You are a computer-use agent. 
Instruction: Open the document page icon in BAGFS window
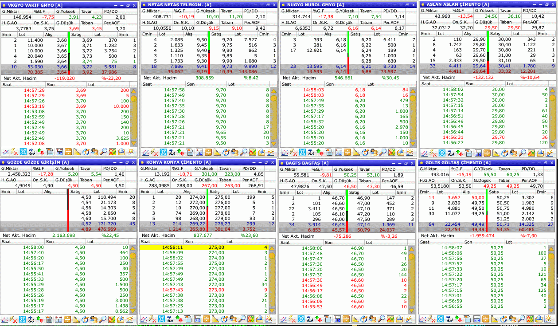coord(328,319)
